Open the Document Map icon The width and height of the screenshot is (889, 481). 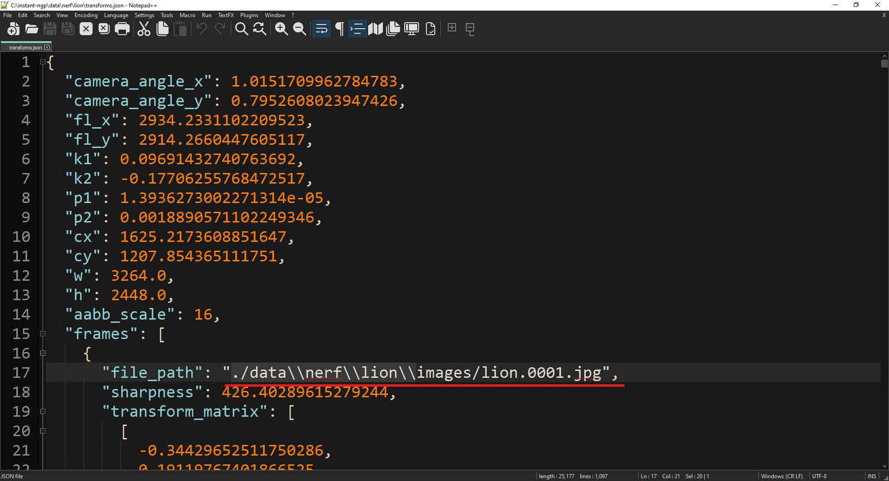tap(376, 29)
